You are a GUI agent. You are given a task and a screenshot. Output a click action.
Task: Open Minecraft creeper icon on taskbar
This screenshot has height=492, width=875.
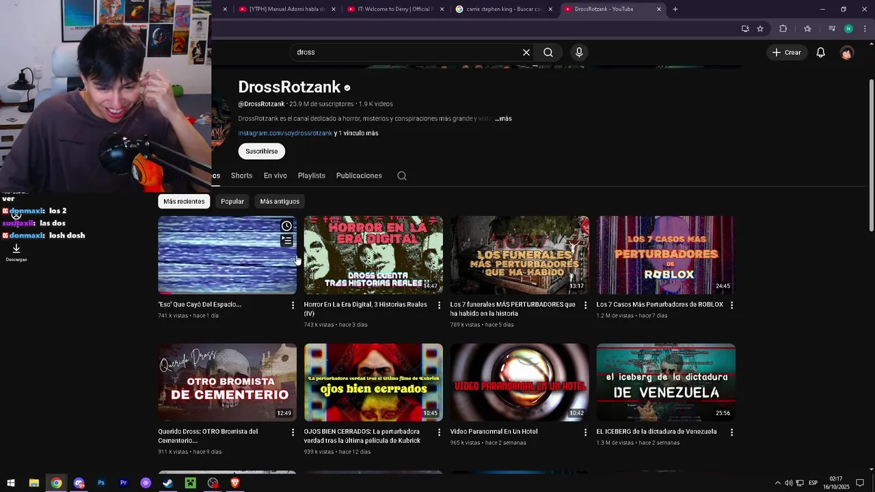(191, 483)
